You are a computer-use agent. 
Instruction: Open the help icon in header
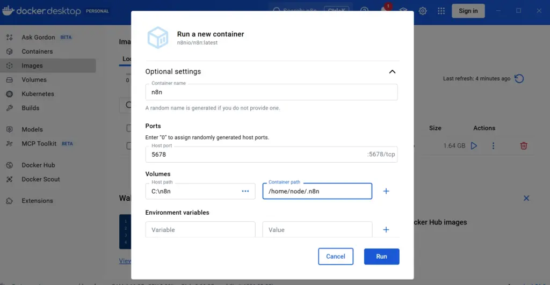click(365, 11)
